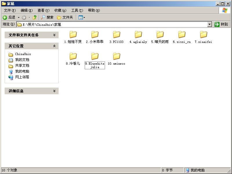The height and width of the screenshot is (174, 232).
Task: Open Forward history dropdown arrow
Action: [30, 18]
